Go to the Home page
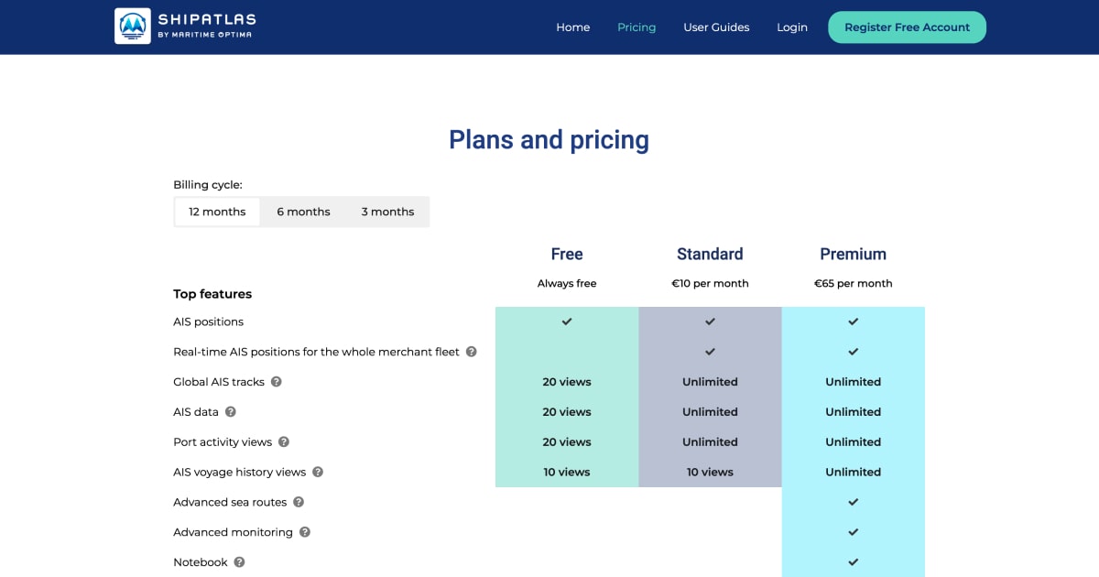 click(572, 27)
